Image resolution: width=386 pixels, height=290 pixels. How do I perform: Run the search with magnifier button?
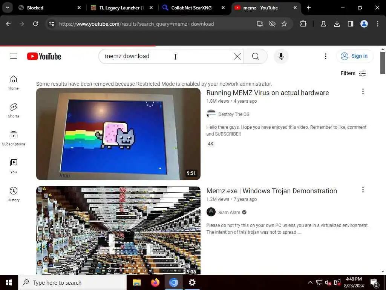(x=256, y=56)
